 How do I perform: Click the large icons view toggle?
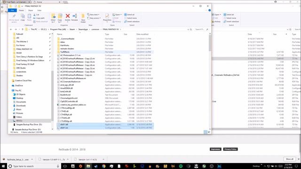pyautogui.click(x=209, y=132)
